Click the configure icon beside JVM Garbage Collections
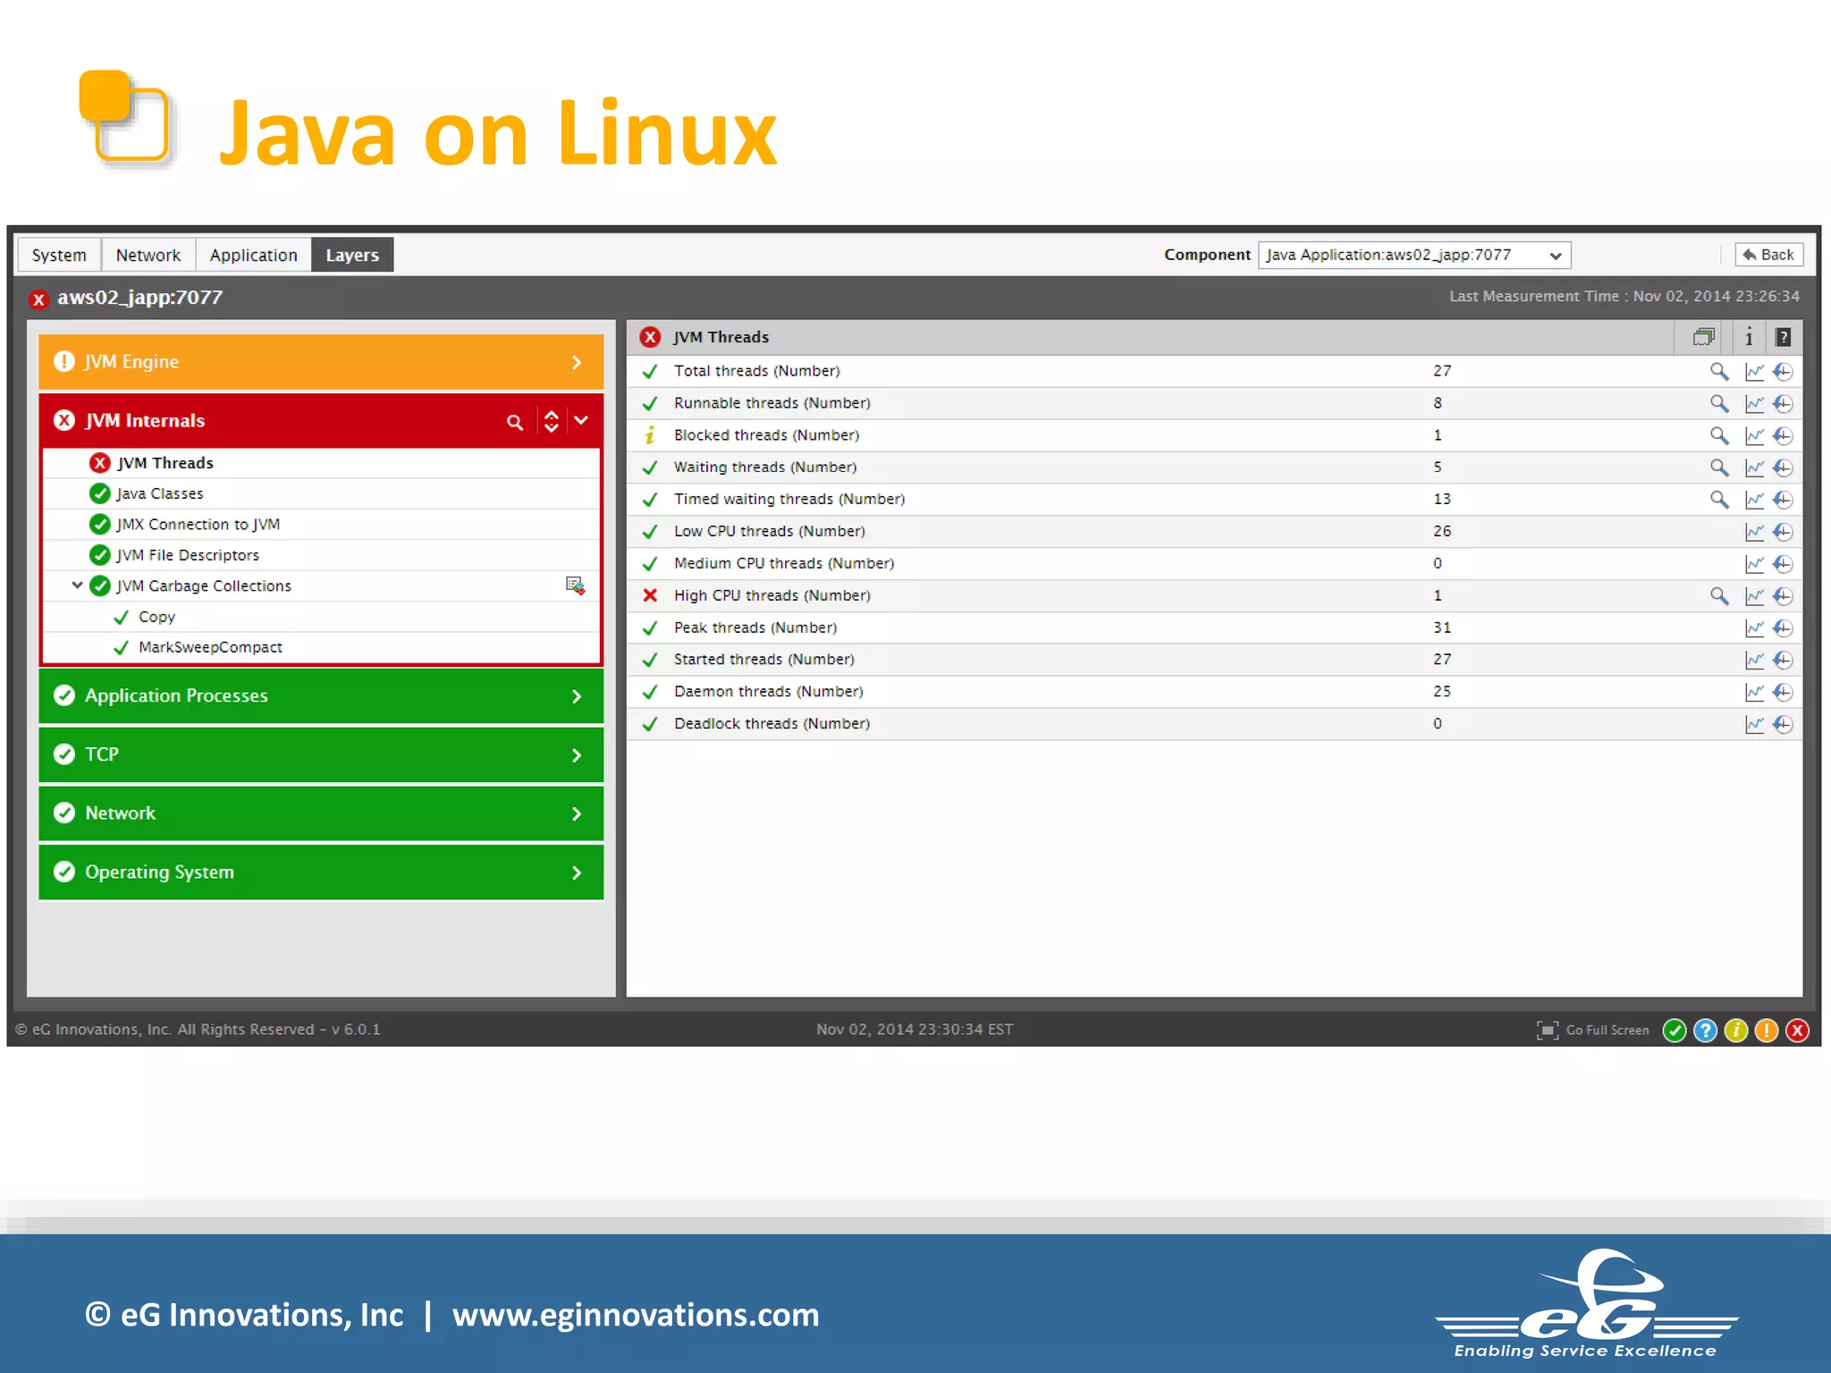 [x=575, y=585]
